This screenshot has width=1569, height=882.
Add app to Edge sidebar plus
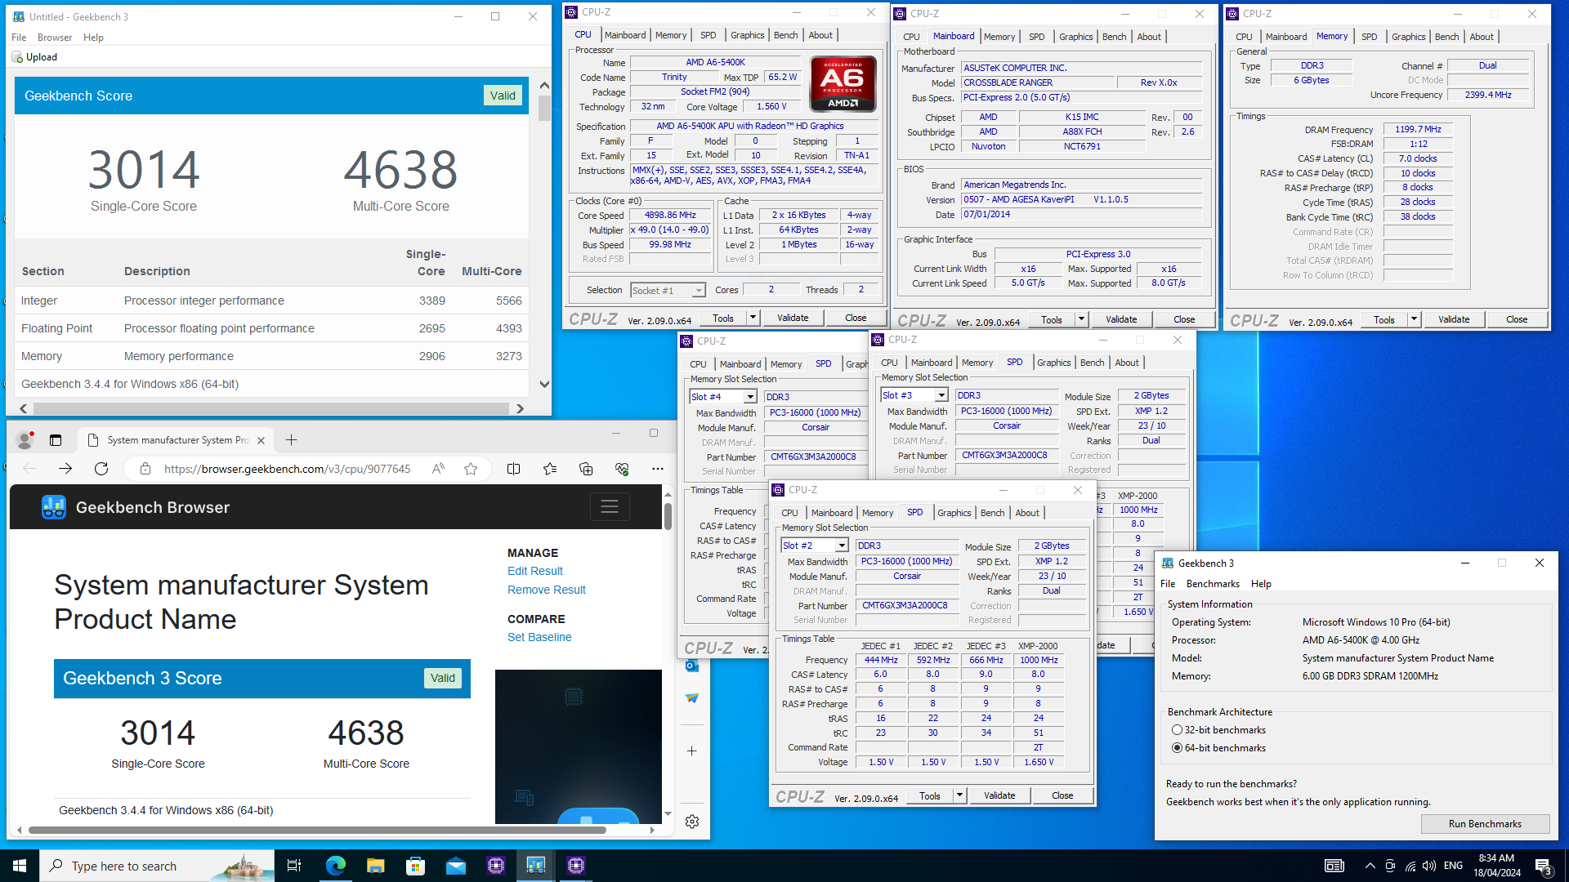692,751
